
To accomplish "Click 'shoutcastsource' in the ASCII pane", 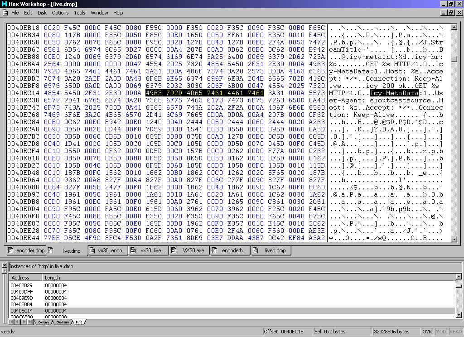I will click(x=401, y=100).
